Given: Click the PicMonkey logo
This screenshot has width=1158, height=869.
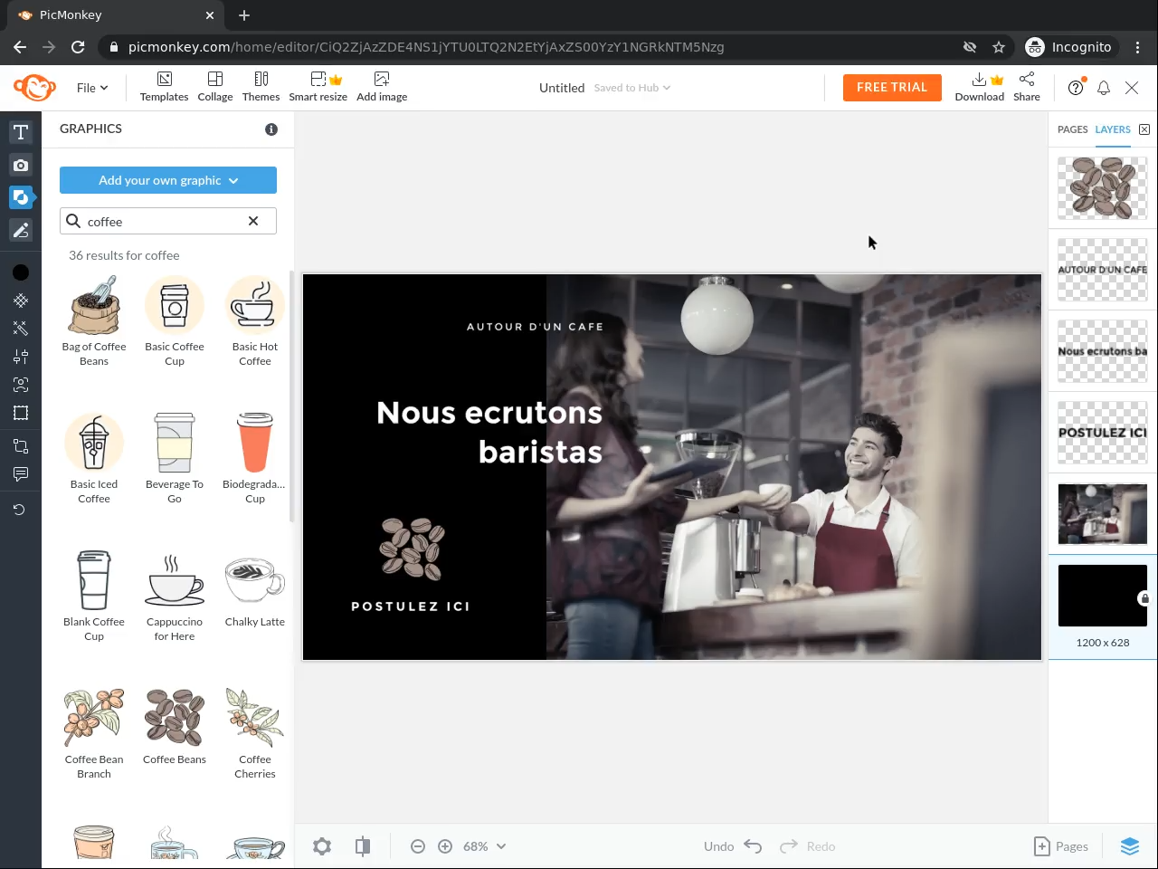Looking at the screenshot, I should click(x=34, y=88).
